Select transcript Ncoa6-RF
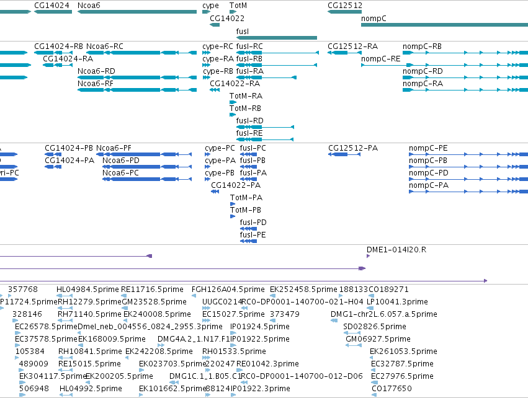 coord(137,90)
